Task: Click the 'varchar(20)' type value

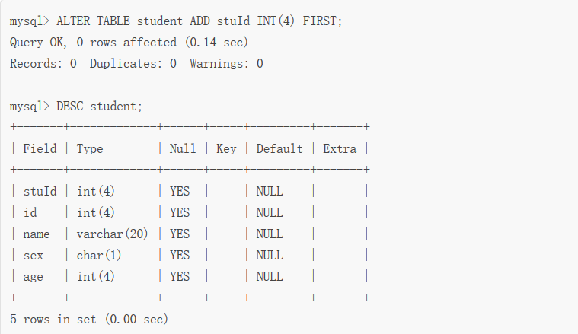Action: pos(113,234)
